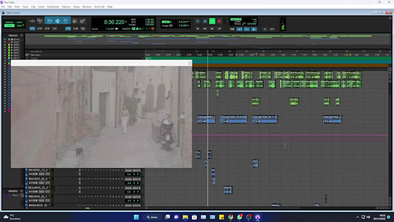Open the Nudge value dropdown arrow
The image size is (394, 222).
pyautogui.click(x=188, y=26)
